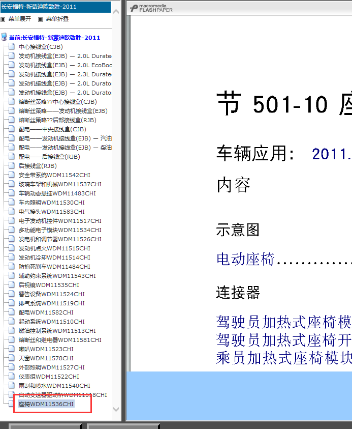Click the 菜单折叠 collapse-menu button

point(57,19)
